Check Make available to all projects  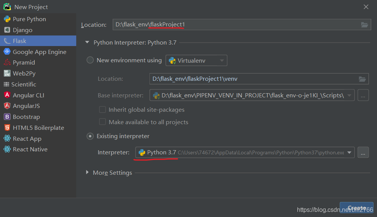point(102,122)
